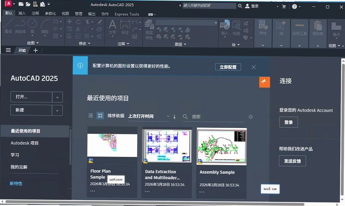This screenshot has height=206, width=345.
Task: Open Layer Properties (图层特性) icon
Action: [x=149, y=30]
